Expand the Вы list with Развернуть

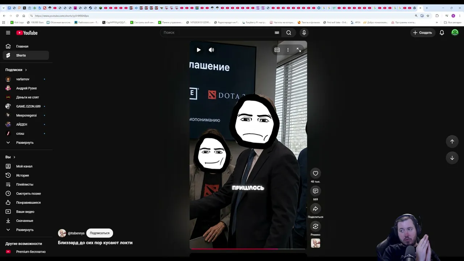tap(26, 230)
